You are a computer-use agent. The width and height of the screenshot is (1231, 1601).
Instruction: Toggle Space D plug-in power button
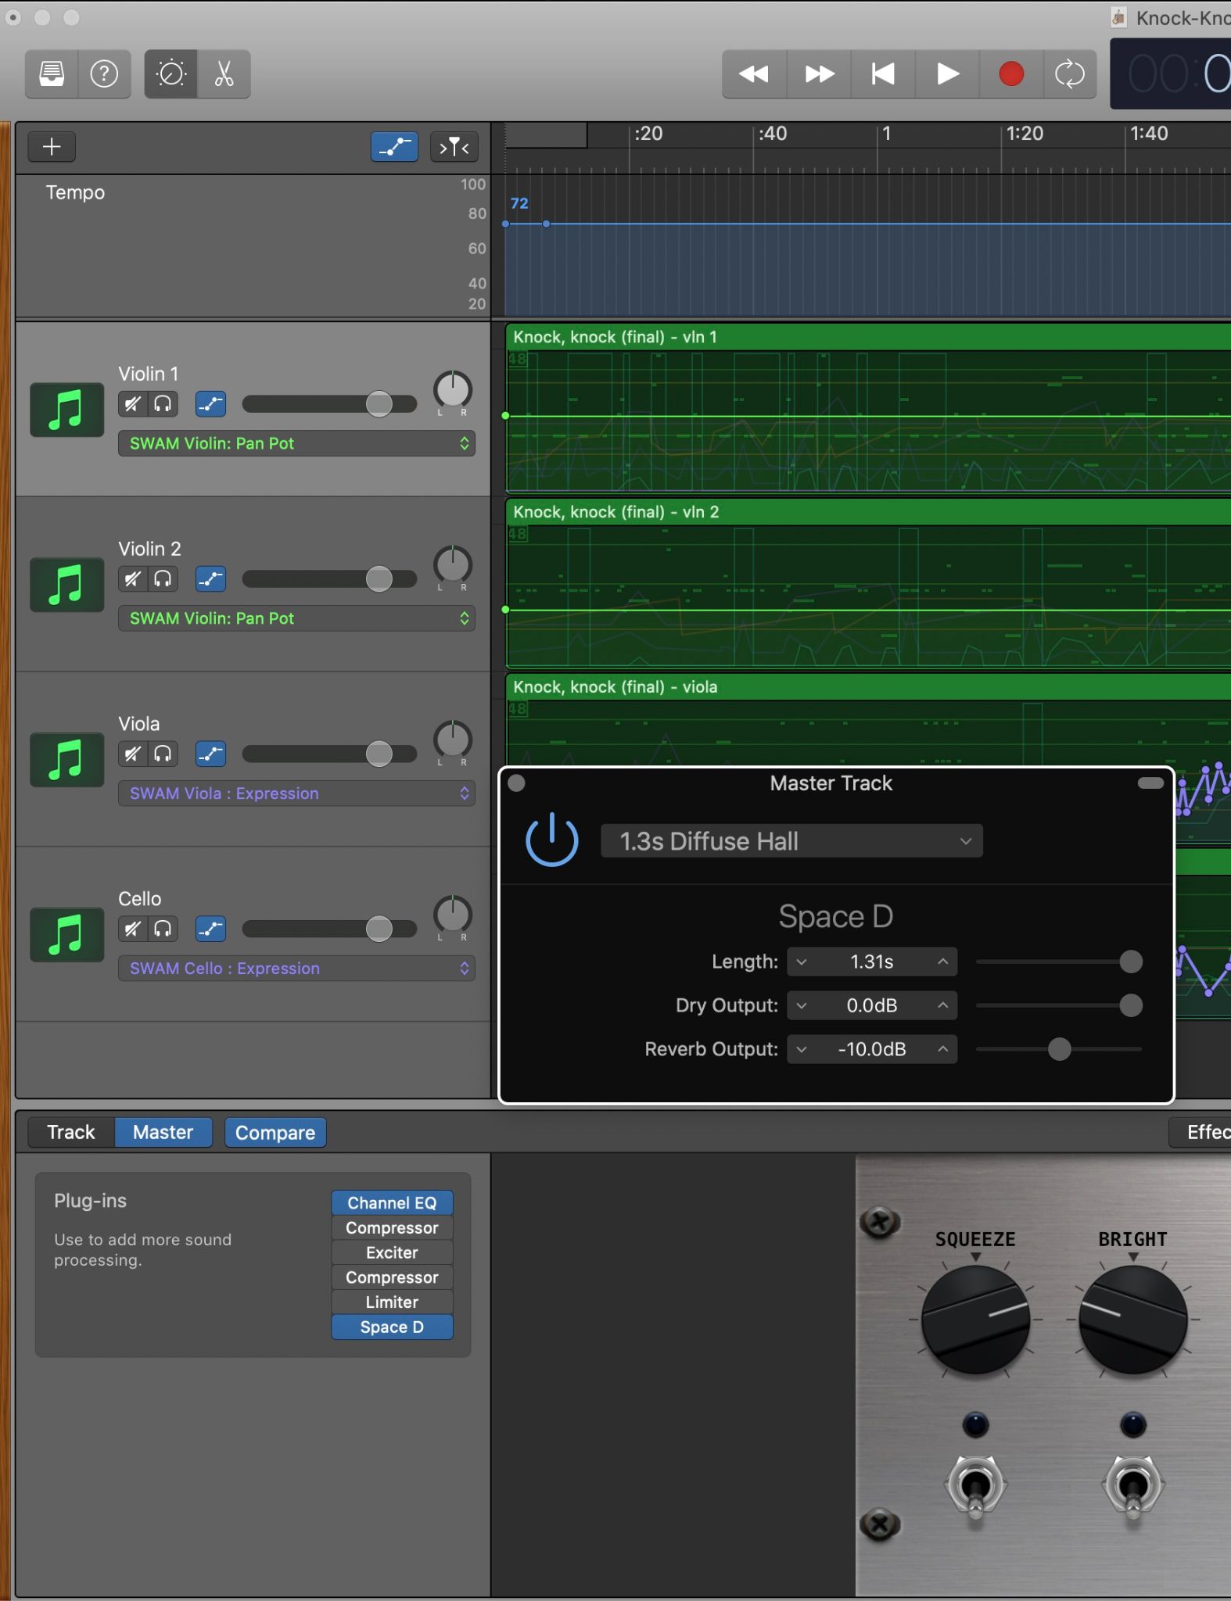[552, 840]
